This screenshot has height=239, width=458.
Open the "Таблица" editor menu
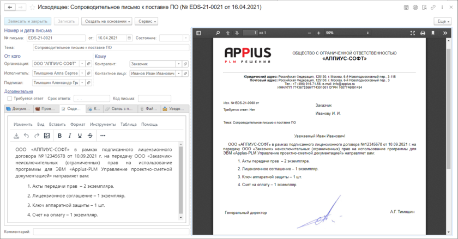(128, 124)
